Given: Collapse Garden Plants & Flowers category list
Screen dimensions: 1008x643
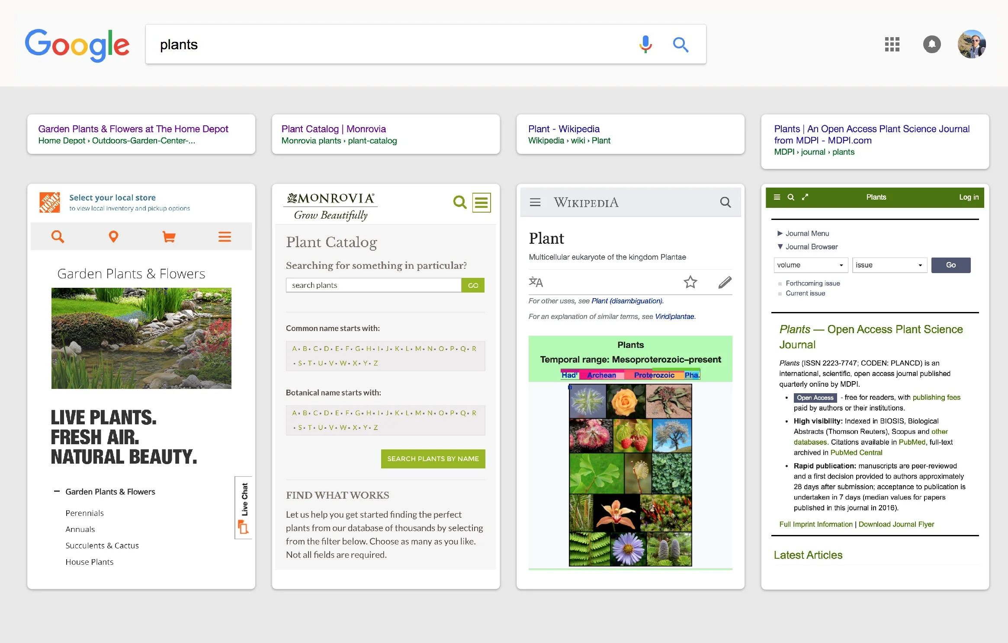Looking at the screenshot, I should (x=57, y=491).
